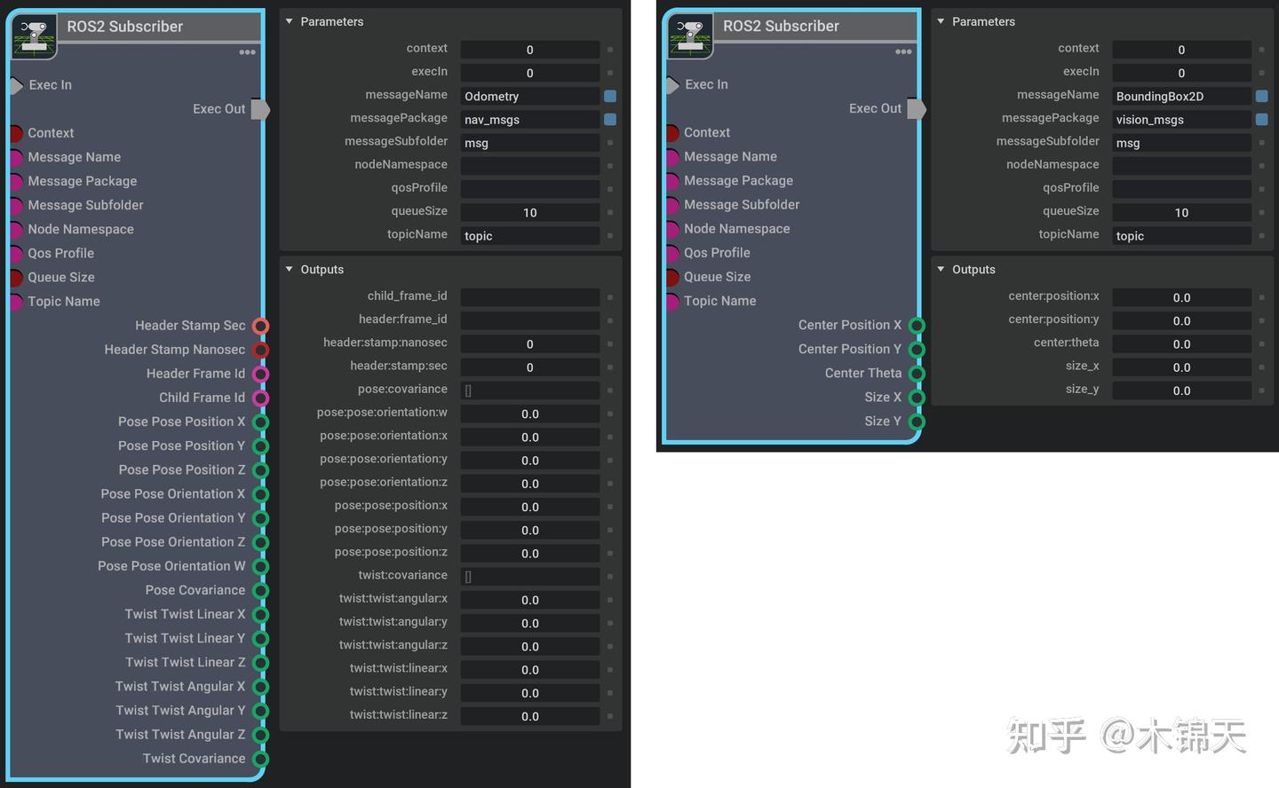Open the three-dot menu on the left node

tap(246, 51)
